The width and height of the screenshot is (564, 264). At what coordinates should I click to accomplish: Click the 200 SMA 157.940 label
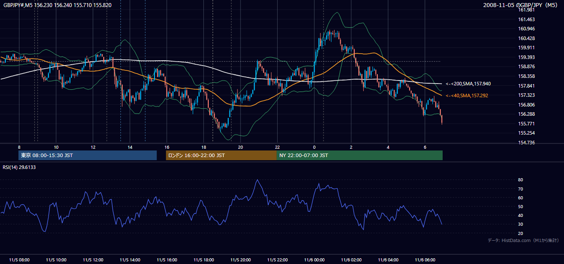[468, 84]
